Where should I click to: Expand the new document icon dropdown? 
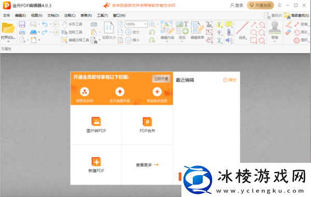tap(39, 40)
